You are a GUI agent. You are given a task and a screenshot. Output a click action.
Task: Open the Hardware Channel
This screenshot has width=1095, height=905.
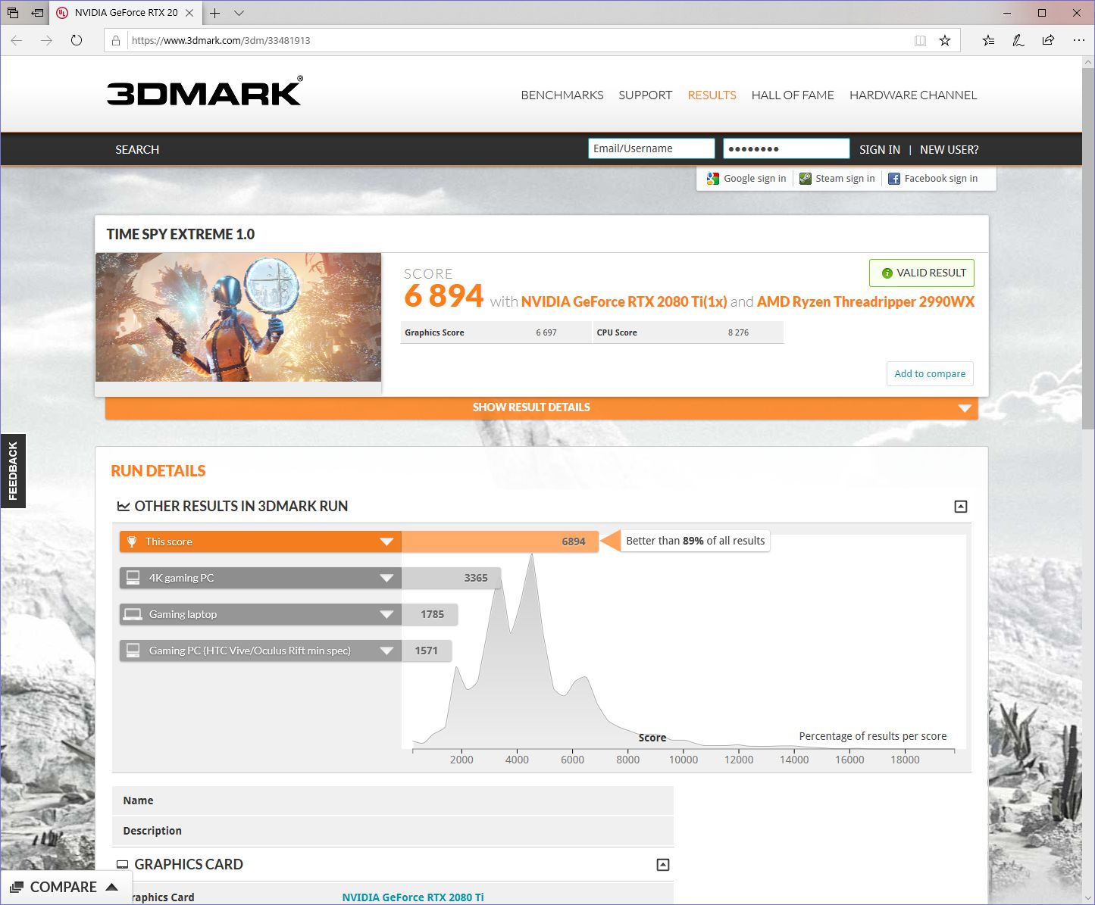(913, 95)
